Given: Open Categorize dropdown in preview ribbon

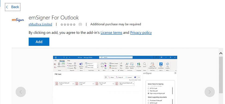Looking at the screenshot, I should 114,66.
